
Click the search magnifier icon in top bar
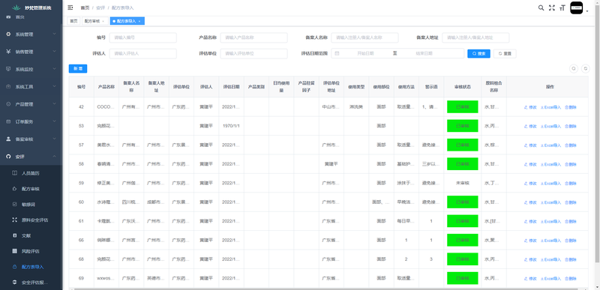pos(541,7)
